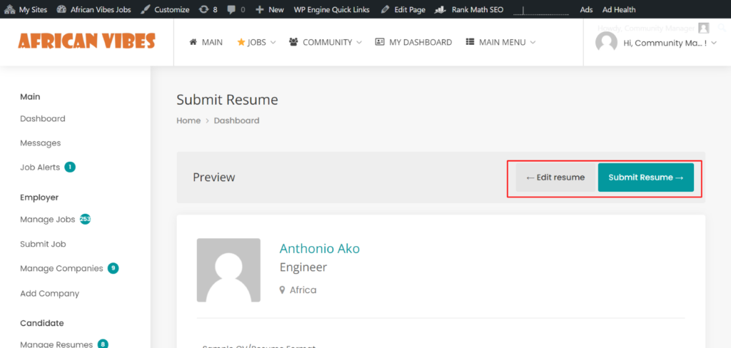731x348 pixels.
Task: Click Dashboard in the breadcrumb
Action: [236, 121]
